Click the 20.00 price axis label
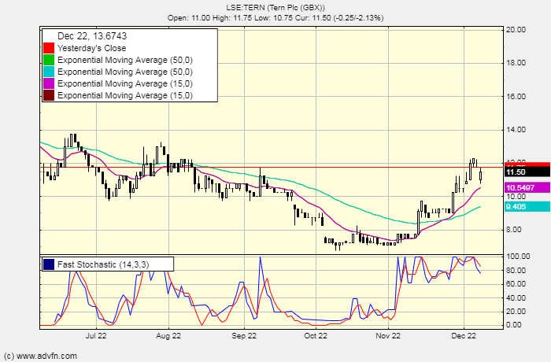Viewport: 551px width, 362px height. click(516, 30)
